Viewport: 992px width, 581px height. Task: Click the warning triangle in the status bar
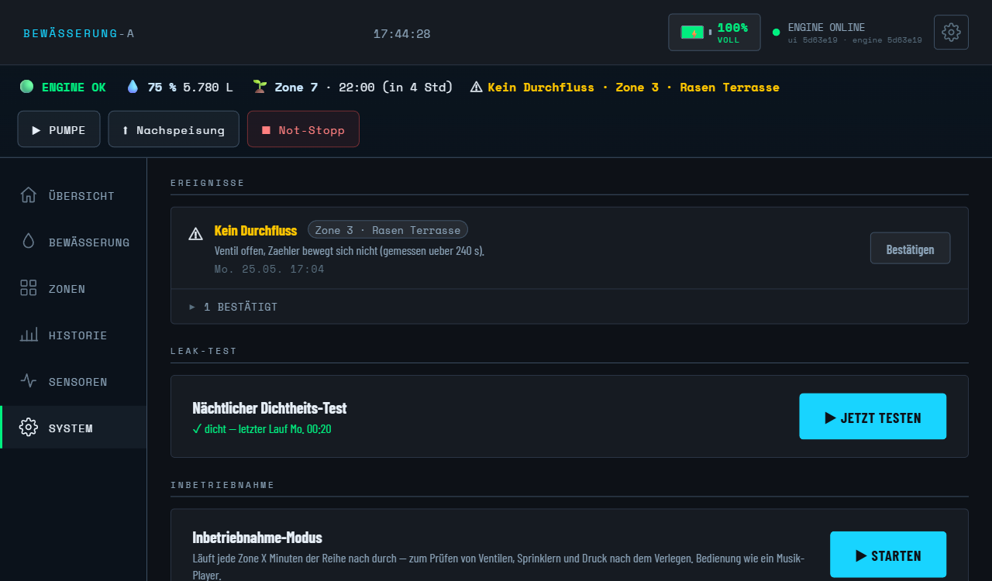pyautogui.click(x=476, y=87)
